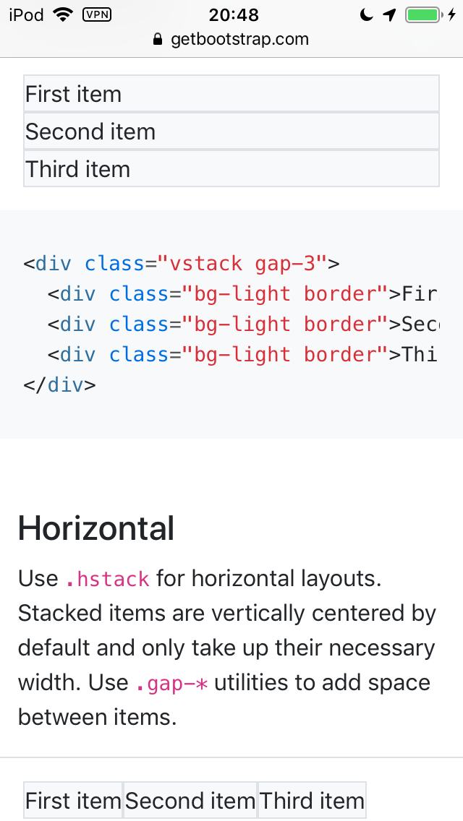Tap the Do Not Disturb moon icon
Image resolution: width=463 pixels, height=821 pixels.
pyautogui.click(x=367, y=14)
